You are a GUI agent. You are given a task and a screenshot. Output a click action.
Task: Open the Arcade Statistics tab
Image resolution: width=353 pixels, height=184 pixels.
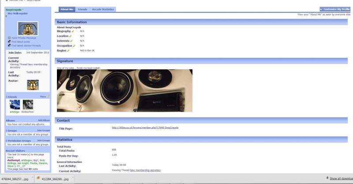pyautogui.click(x=102, y=9)
